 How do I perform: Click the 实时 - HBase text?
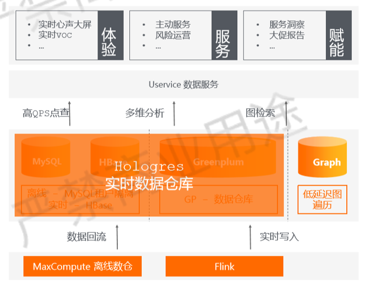coord(80,205)
